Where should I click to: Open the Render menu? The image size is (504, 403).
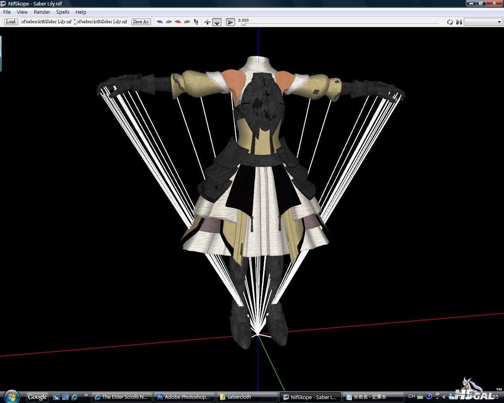[x=42, y=12]
